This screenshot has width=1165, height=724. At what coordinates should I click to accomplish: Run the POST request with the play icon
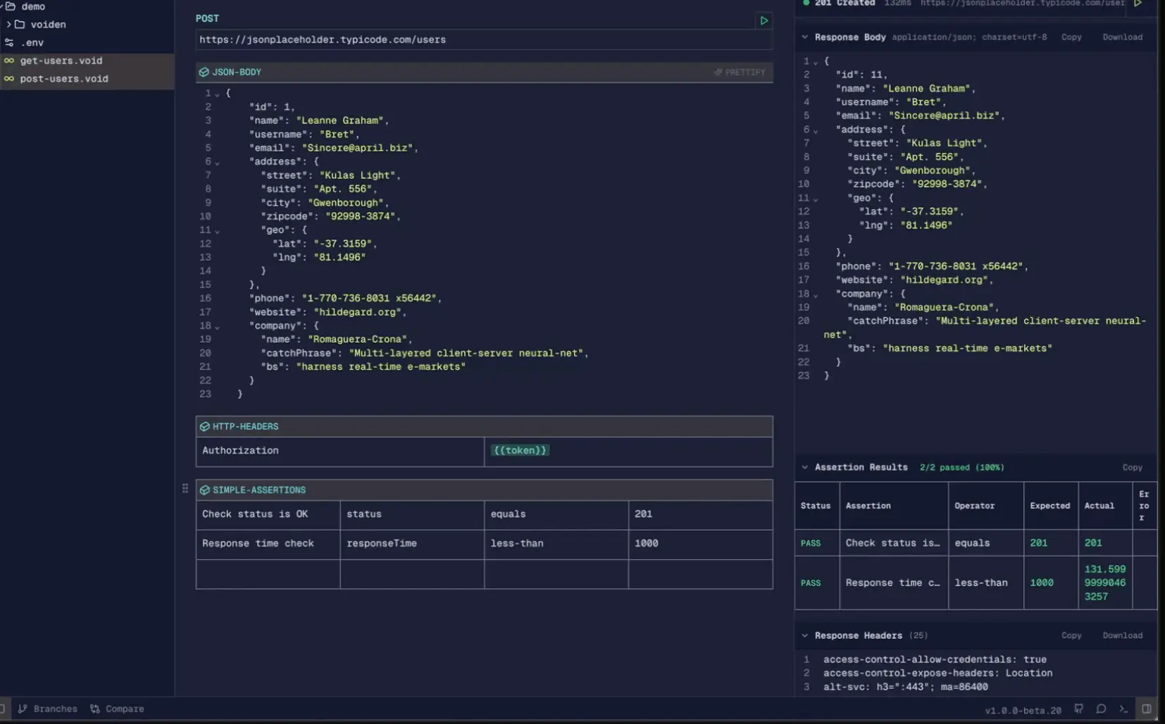764,20
